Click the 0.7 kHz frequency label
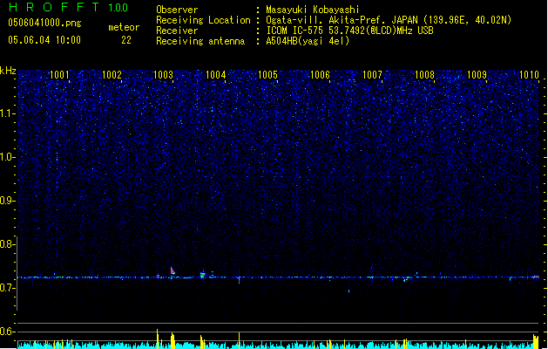The width and height of the screenshot is (548, 349). tap(7, 288)
